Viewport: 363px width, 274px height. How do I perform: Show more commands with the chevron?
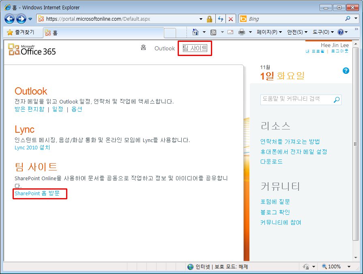(356, 29)
